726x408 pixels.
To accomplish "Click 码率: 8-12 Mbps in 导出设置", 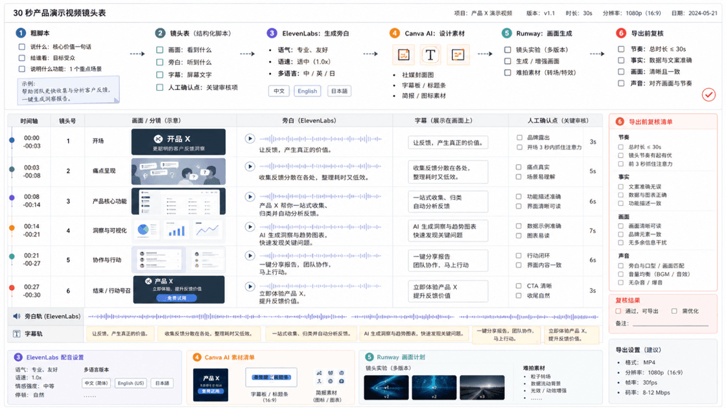I will click(x=648, y=392).
